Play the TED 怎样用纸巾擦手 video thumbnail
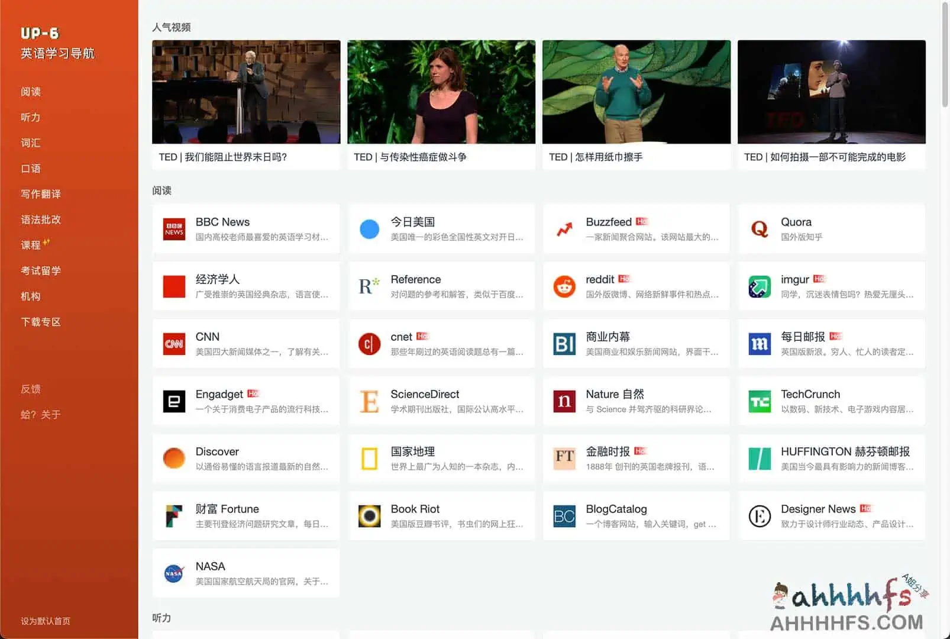Image resolution: width=950 pixels, height=639 pixels. [636, 92]
